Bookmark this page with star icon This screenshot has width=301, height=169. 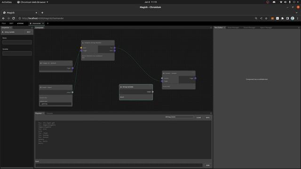point(266,18)
